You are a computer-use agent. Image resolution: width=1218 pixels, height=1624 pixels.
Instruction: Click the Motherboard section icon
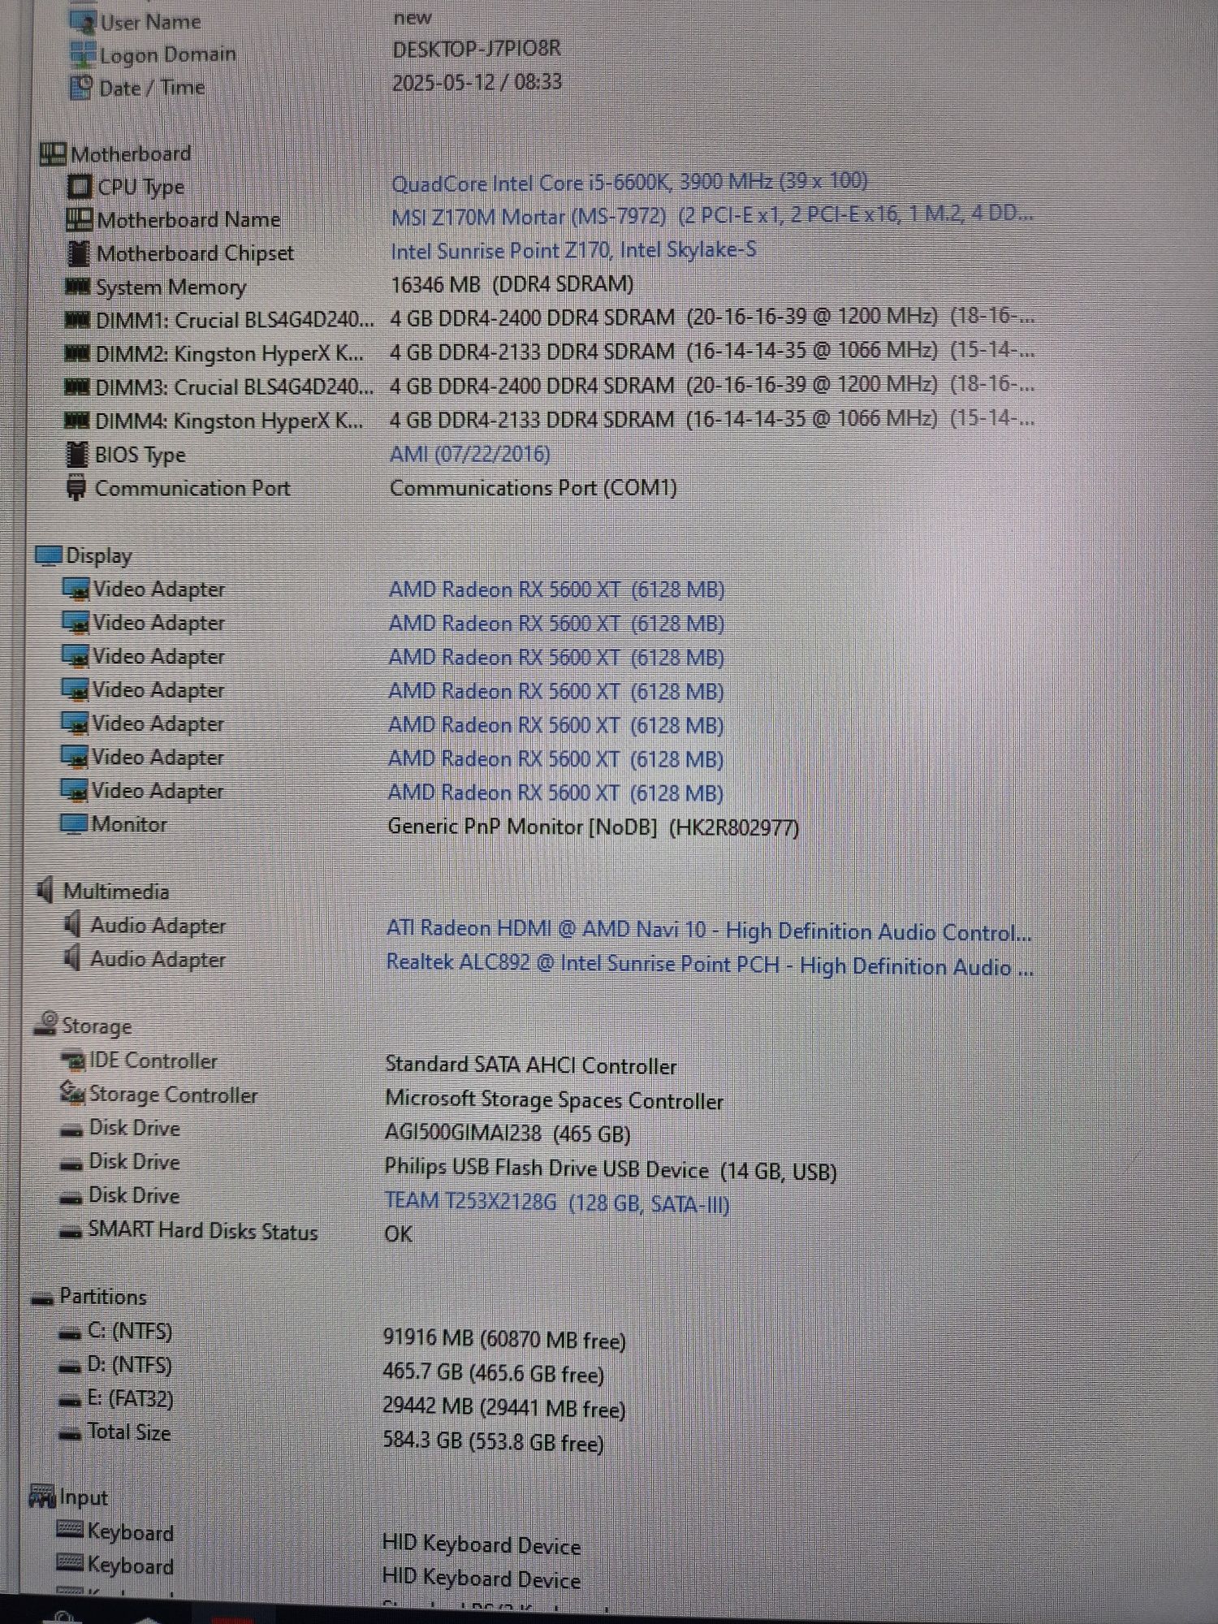point(53,153)
